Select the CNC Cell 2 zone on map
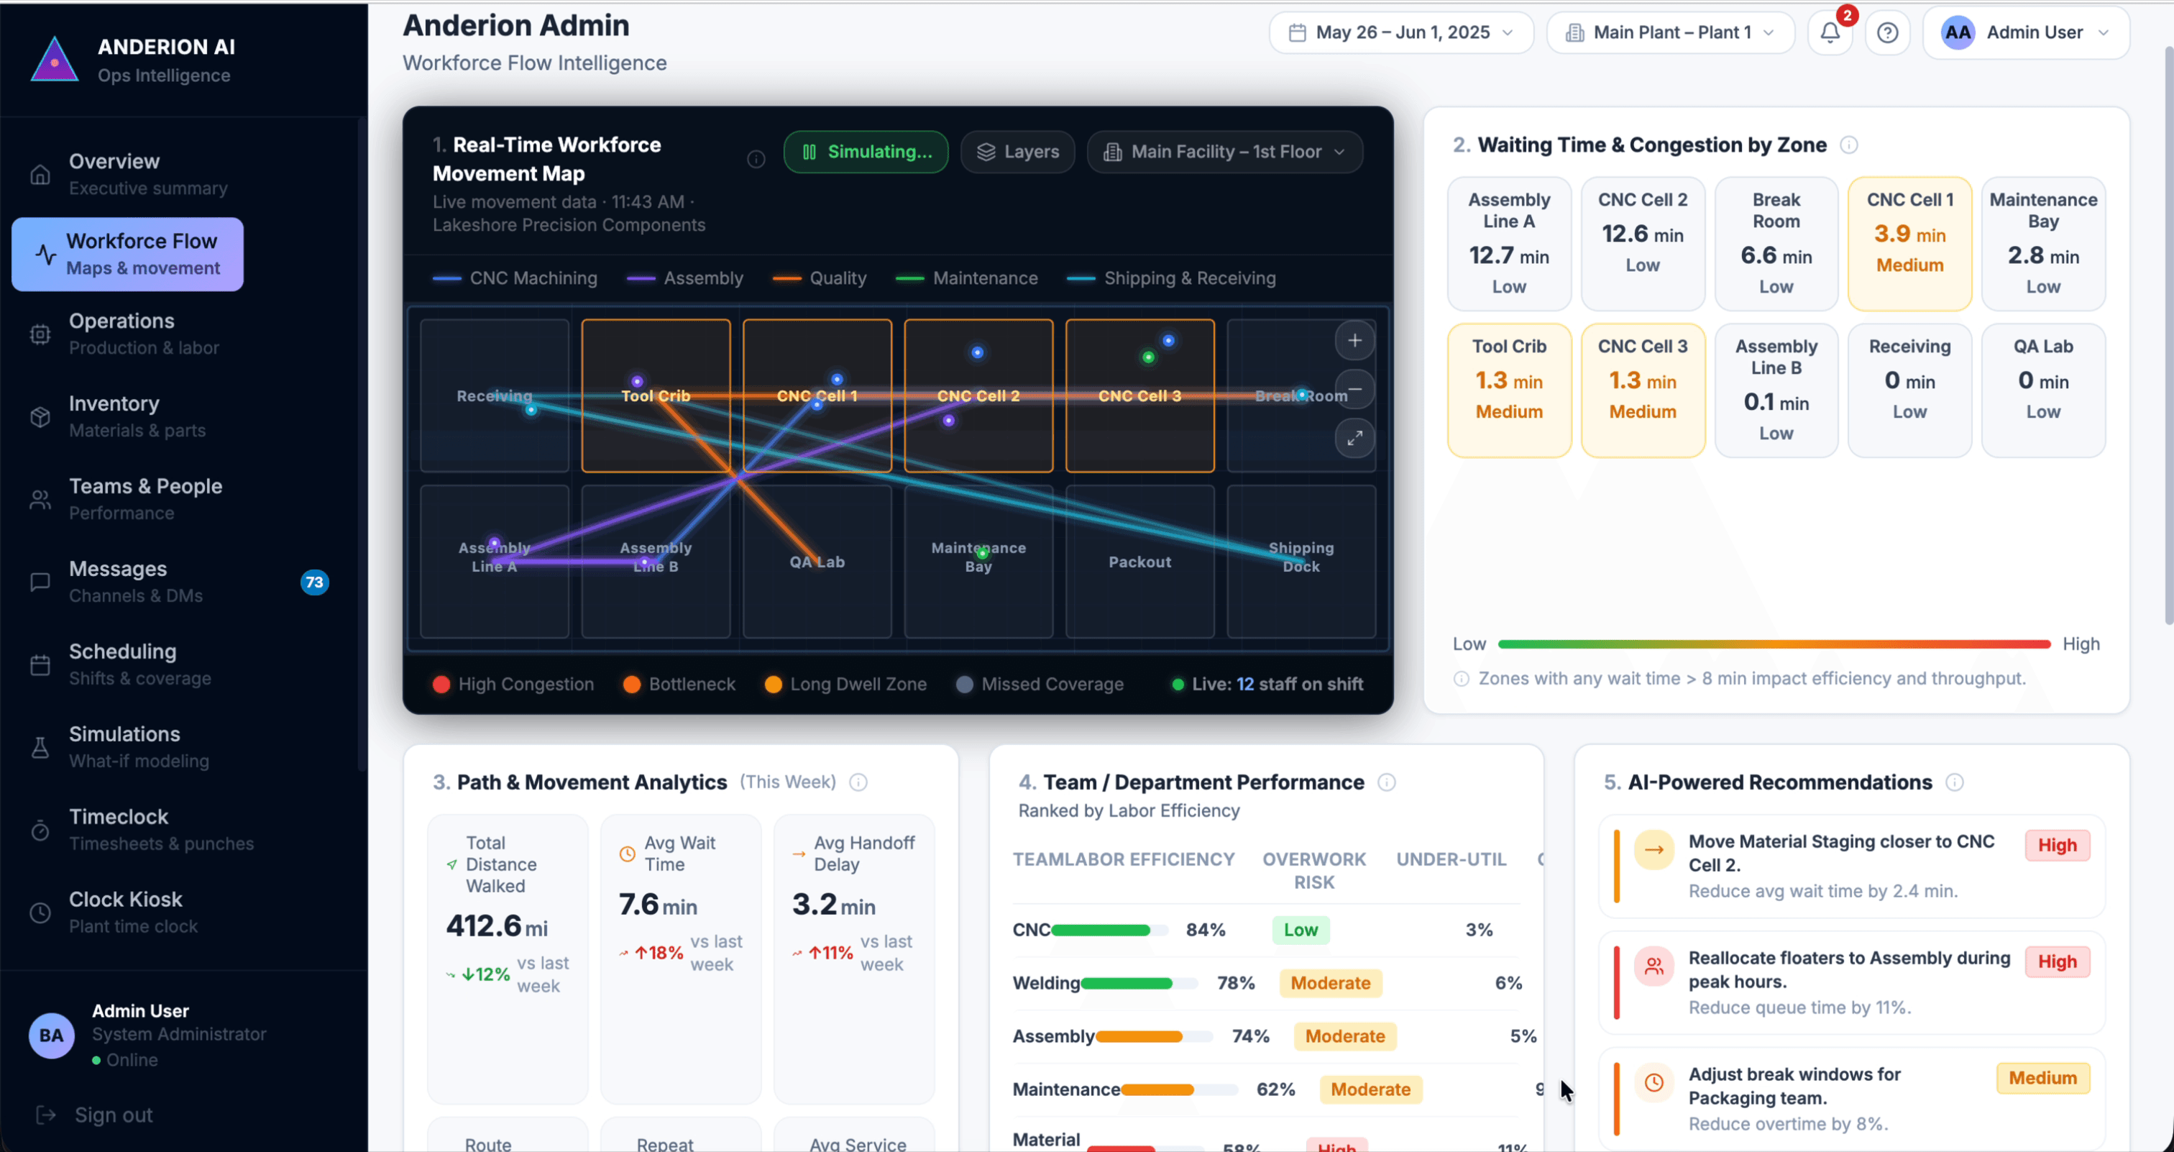The height and width of the screenshot is (1152, 2174). click(978, 396)
